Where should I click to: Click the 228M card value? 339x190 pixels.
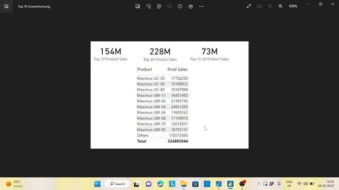coord(160,52)
